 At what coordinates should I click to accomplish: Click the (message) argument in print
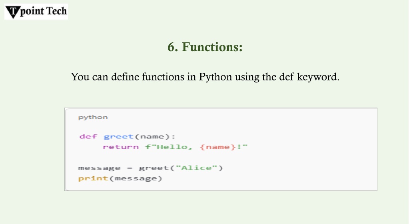click(136, 178)
